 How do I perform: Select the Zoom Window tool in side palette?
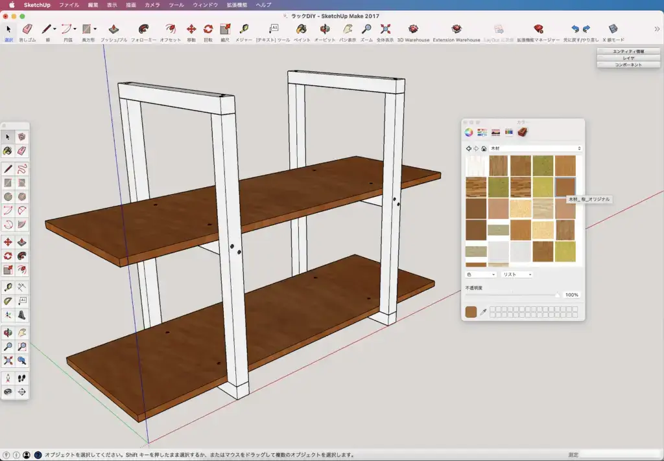(x=21, y=347)
